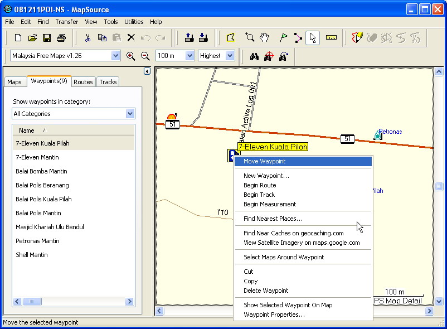Choose View Satellite Imagery on maps.google.com
Image resolution: width=447 pixels, height=329 pixels.
tap(303, 243)
